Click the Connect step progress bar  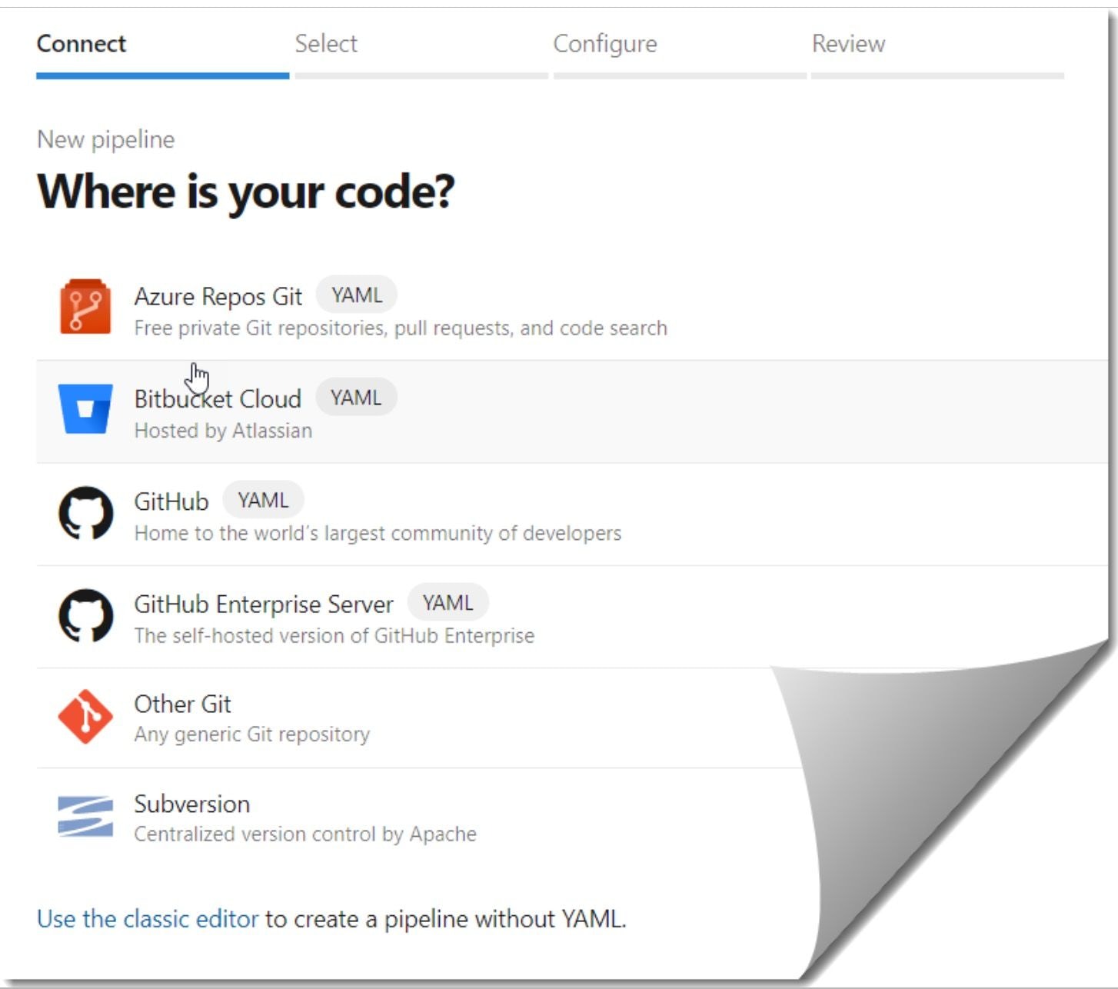pyautogui.click(x=162, y=75)
